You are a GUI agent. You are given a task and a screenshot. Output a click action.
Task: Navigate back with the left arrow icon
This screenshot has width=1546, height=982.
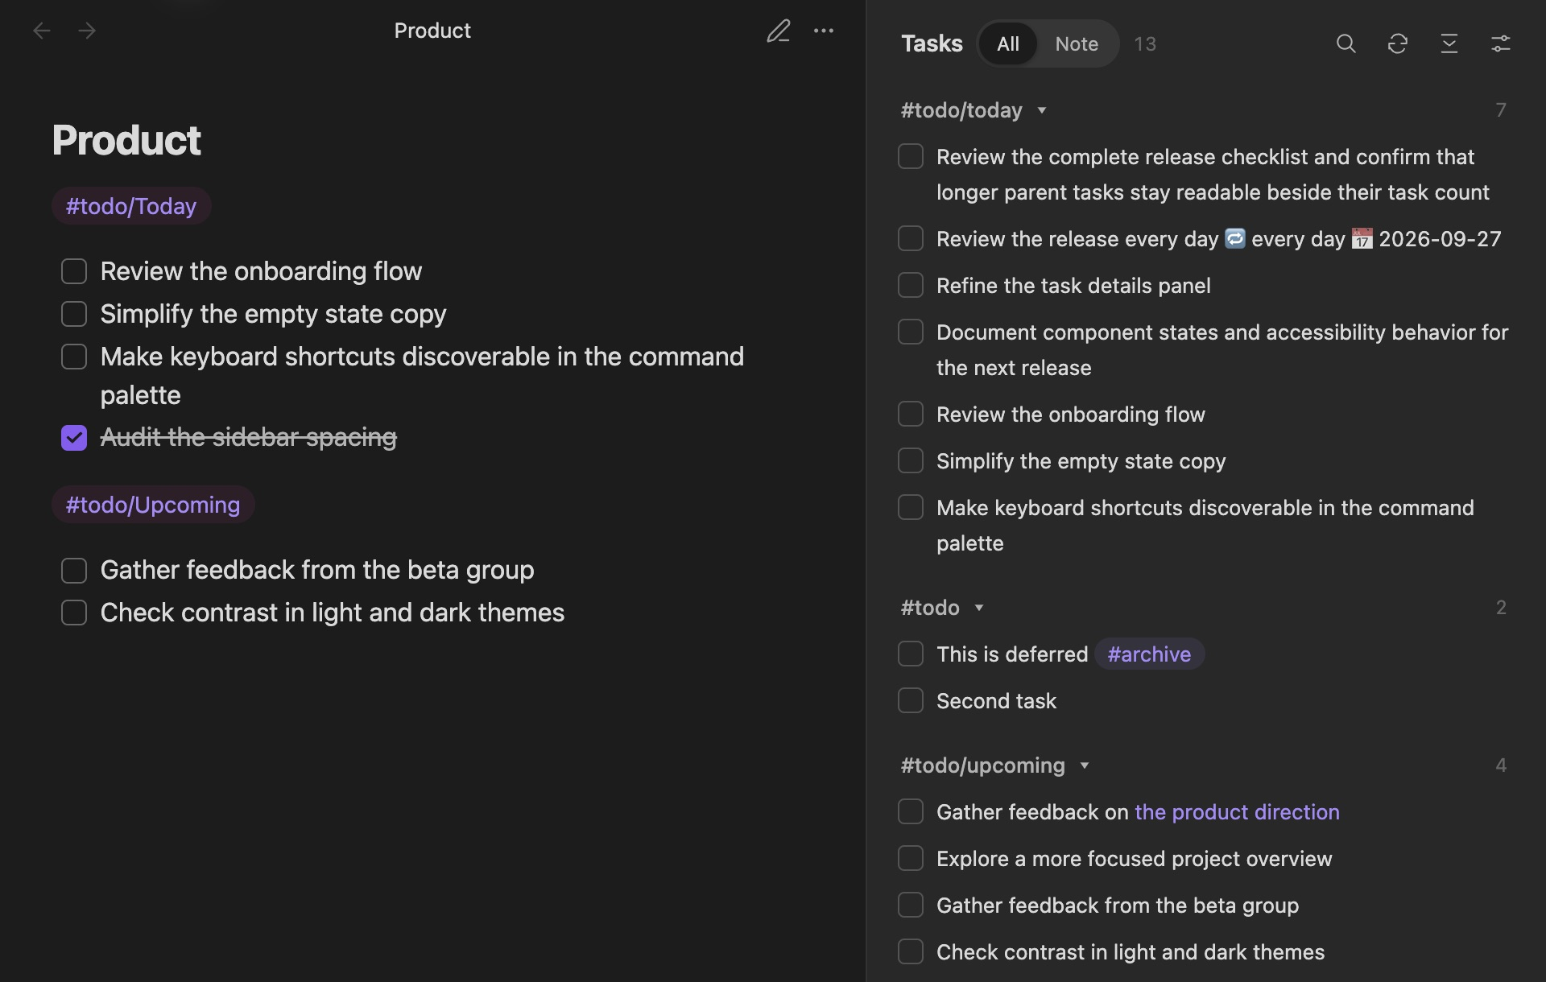42,31
